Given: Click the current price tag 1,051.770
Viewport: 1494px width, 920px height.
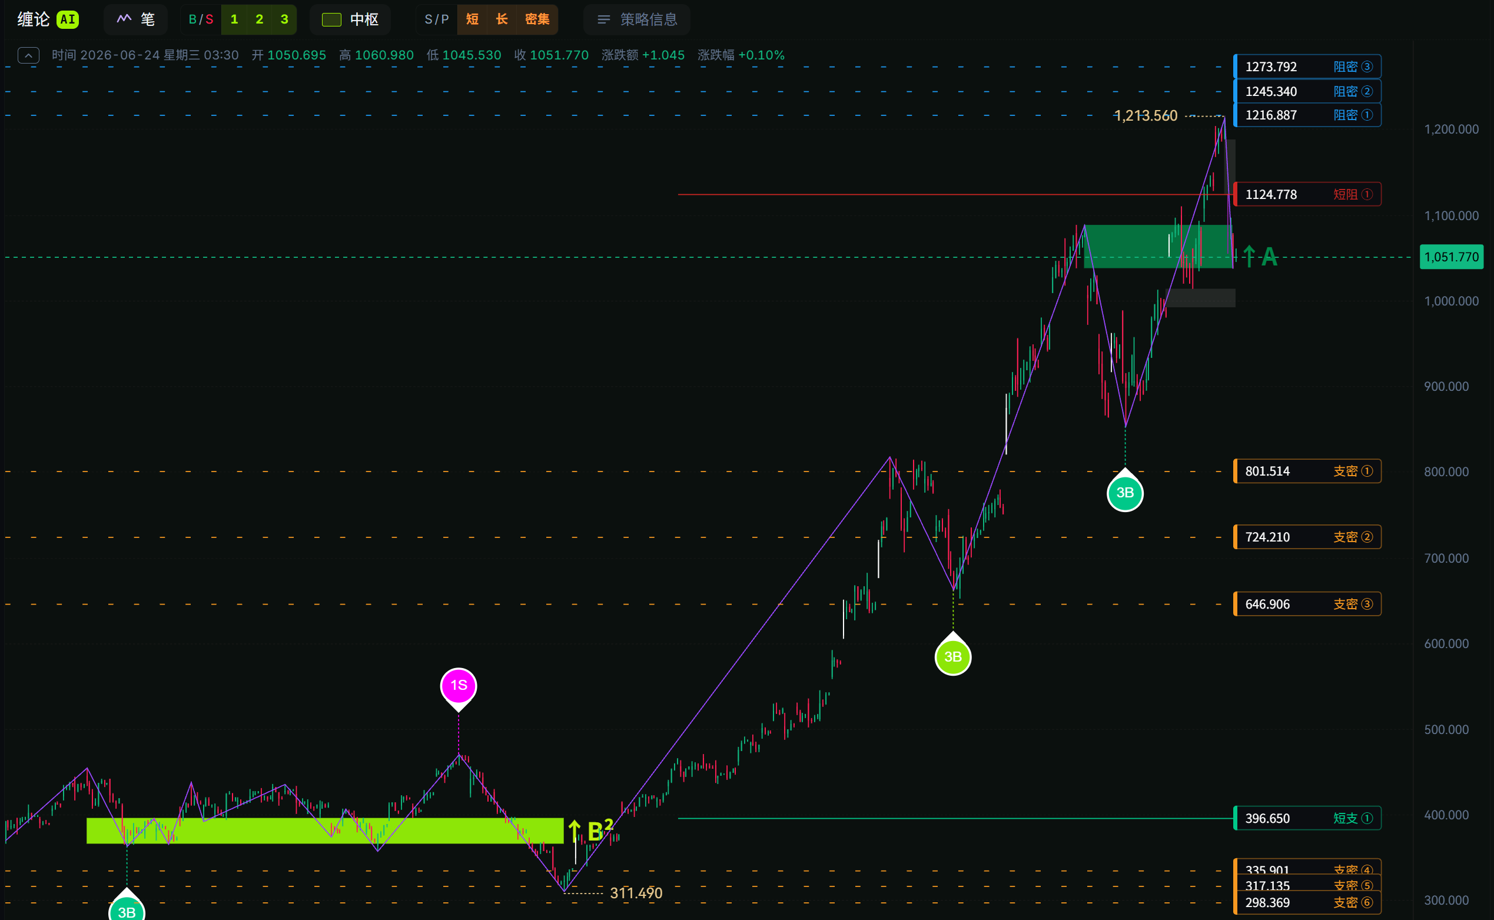Looking at the screenshot, I should tap(1452, 257).
